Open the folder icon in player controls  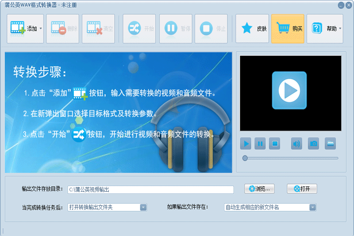coord(330,143)
